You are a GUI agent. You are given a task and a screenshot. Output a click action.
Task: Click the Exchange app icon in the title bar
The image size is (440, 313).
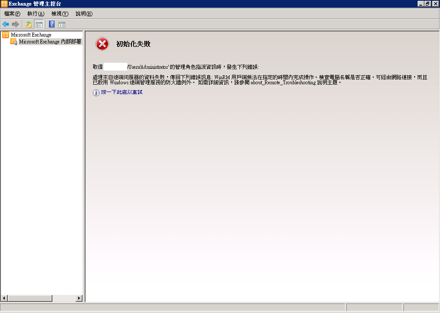point(4,3)
